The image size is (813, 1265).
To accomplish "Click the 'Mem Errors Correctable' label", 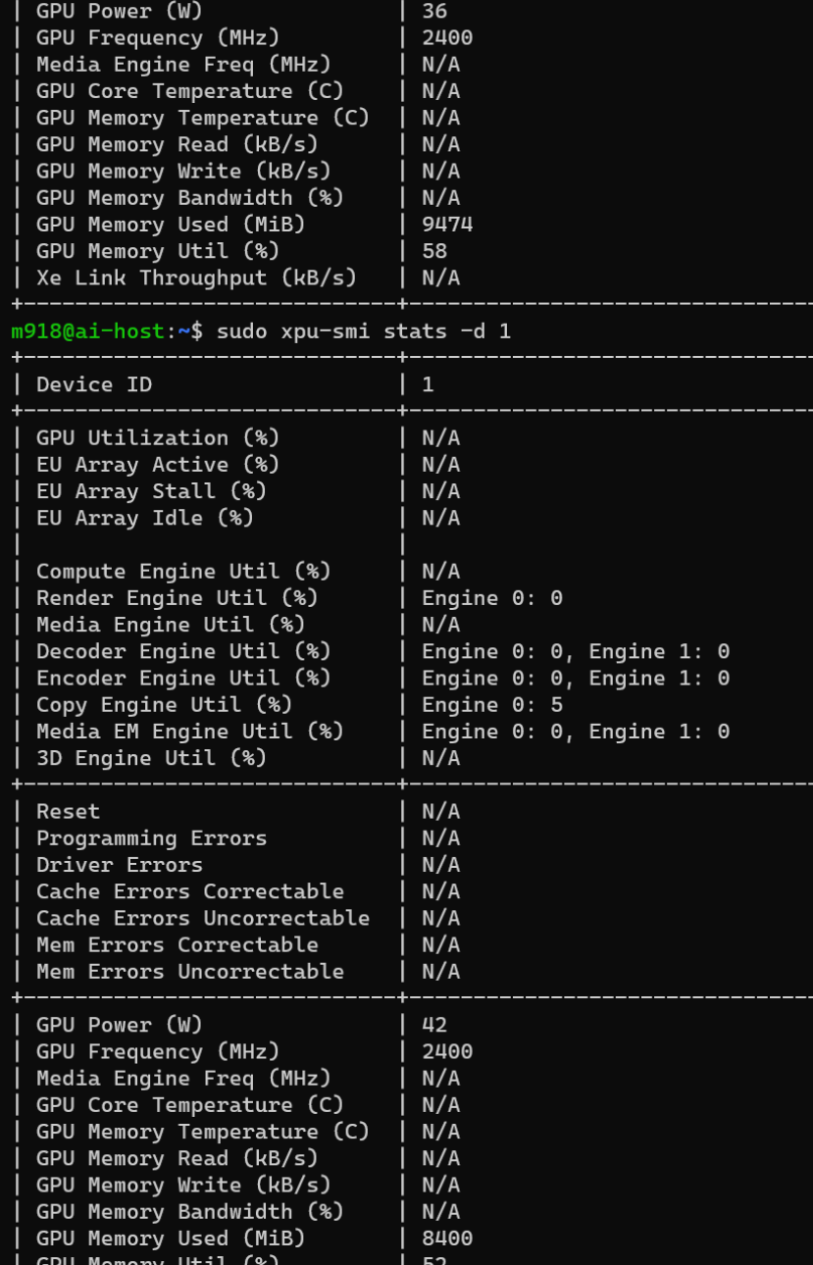I will click(x=178, y=945).
